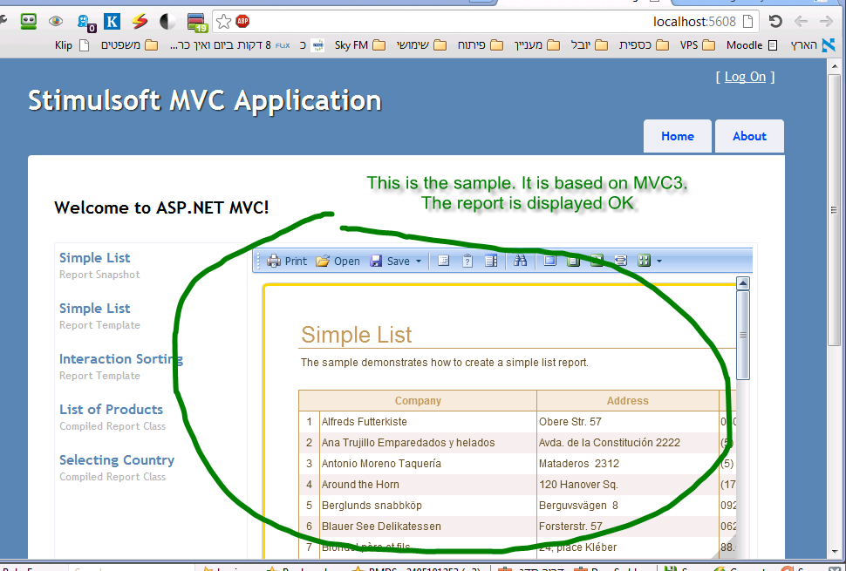Open Selecting Country report link
The width and height of the screenshot is (846, 571).
(x=117, y=460)
